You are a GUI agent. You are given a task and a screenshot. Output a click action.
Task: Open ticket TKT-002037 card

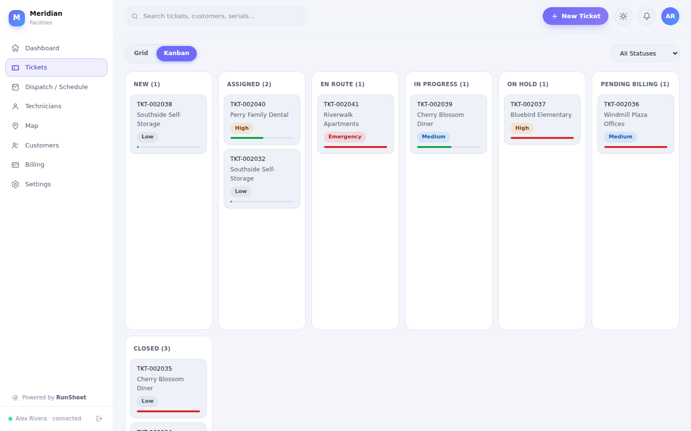coord(542,120)
